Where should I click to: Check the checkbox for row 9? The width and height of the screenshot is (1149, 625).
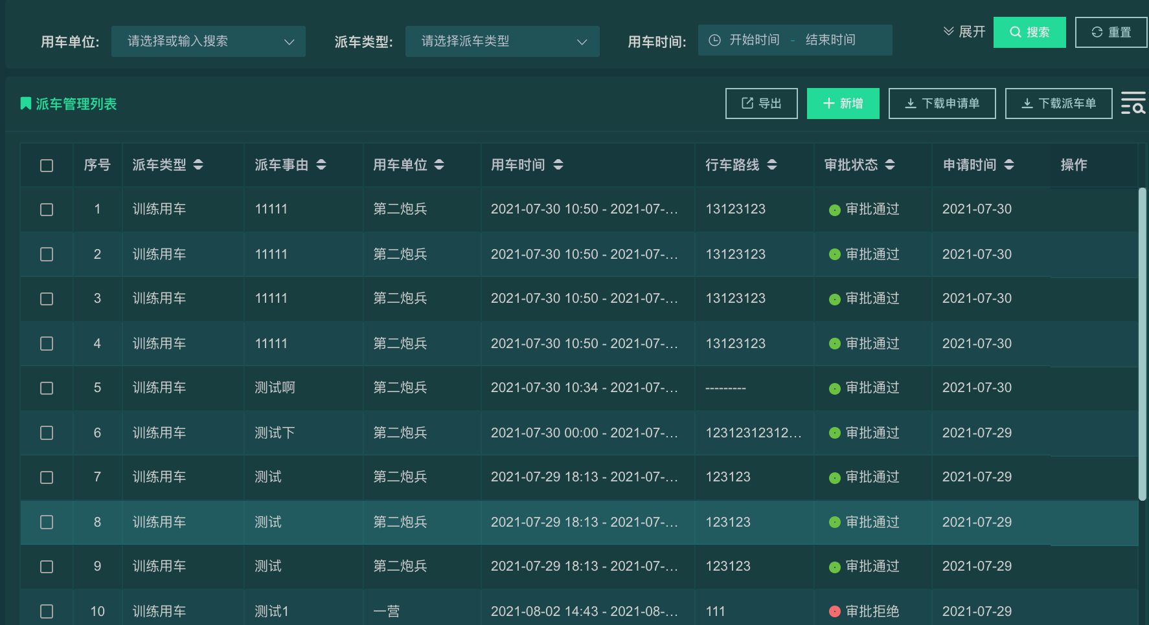click(x=47, y=567)
